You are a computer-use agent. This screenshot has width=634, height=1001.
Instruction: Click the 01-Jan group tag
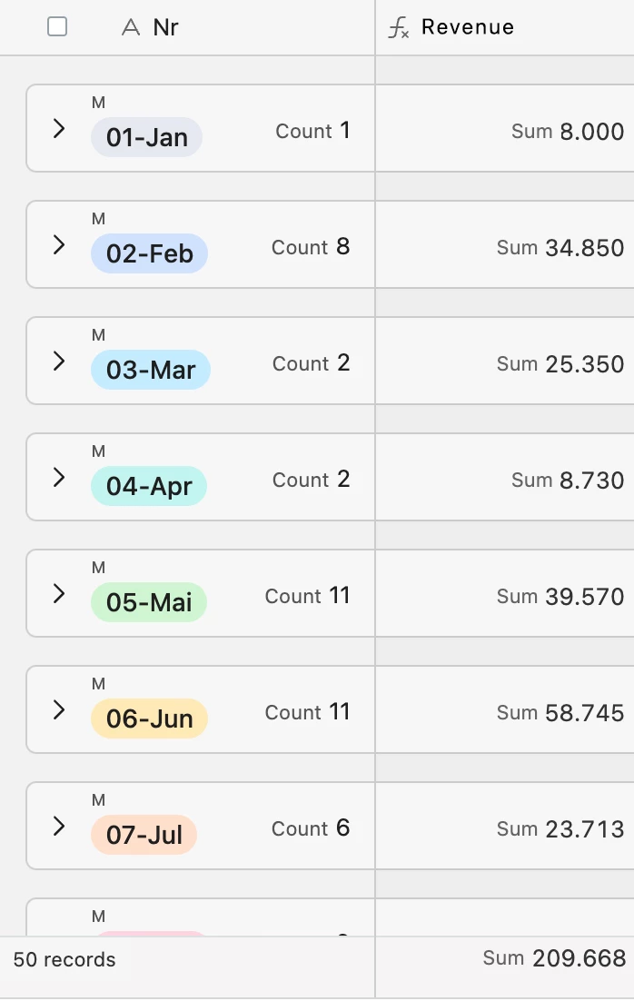146,138
